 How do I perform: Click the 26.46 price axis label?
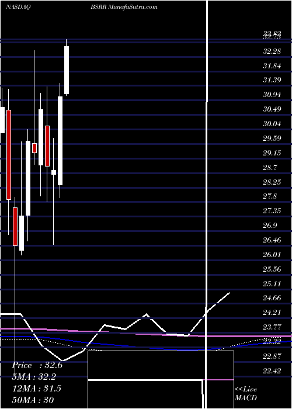(x=272, y=240)
